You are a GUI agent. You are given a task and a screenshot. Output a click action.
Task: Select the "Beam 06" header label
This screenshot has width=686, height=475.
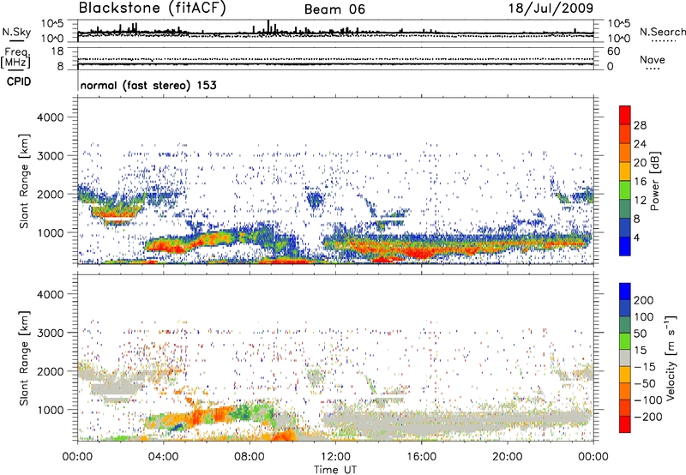[x=334, y=9]
